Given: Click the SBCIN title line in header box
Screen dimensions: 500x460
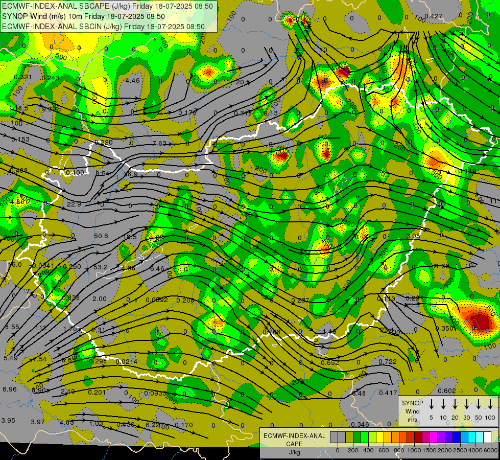Looking at the screenshot, I should tap(103, 27).
